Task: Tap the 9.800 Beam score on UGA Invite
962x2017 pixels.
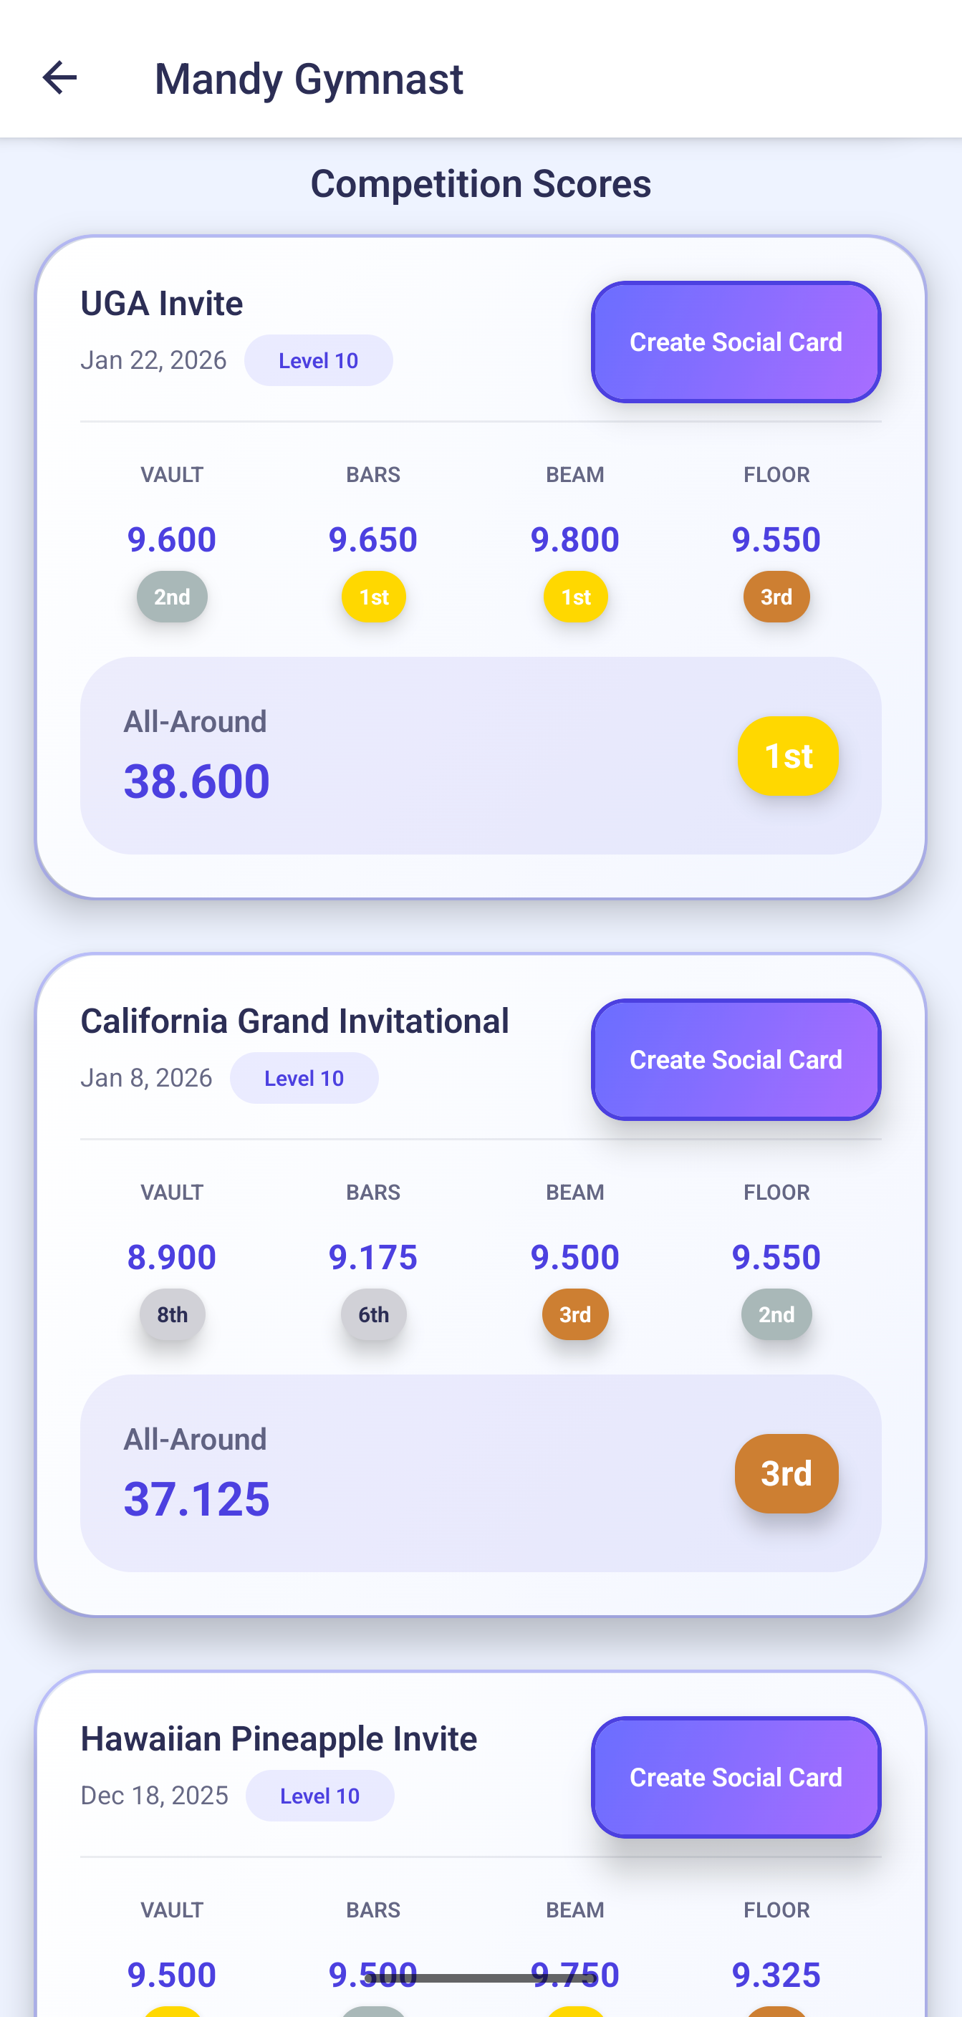Action: (x=575, y=539)
